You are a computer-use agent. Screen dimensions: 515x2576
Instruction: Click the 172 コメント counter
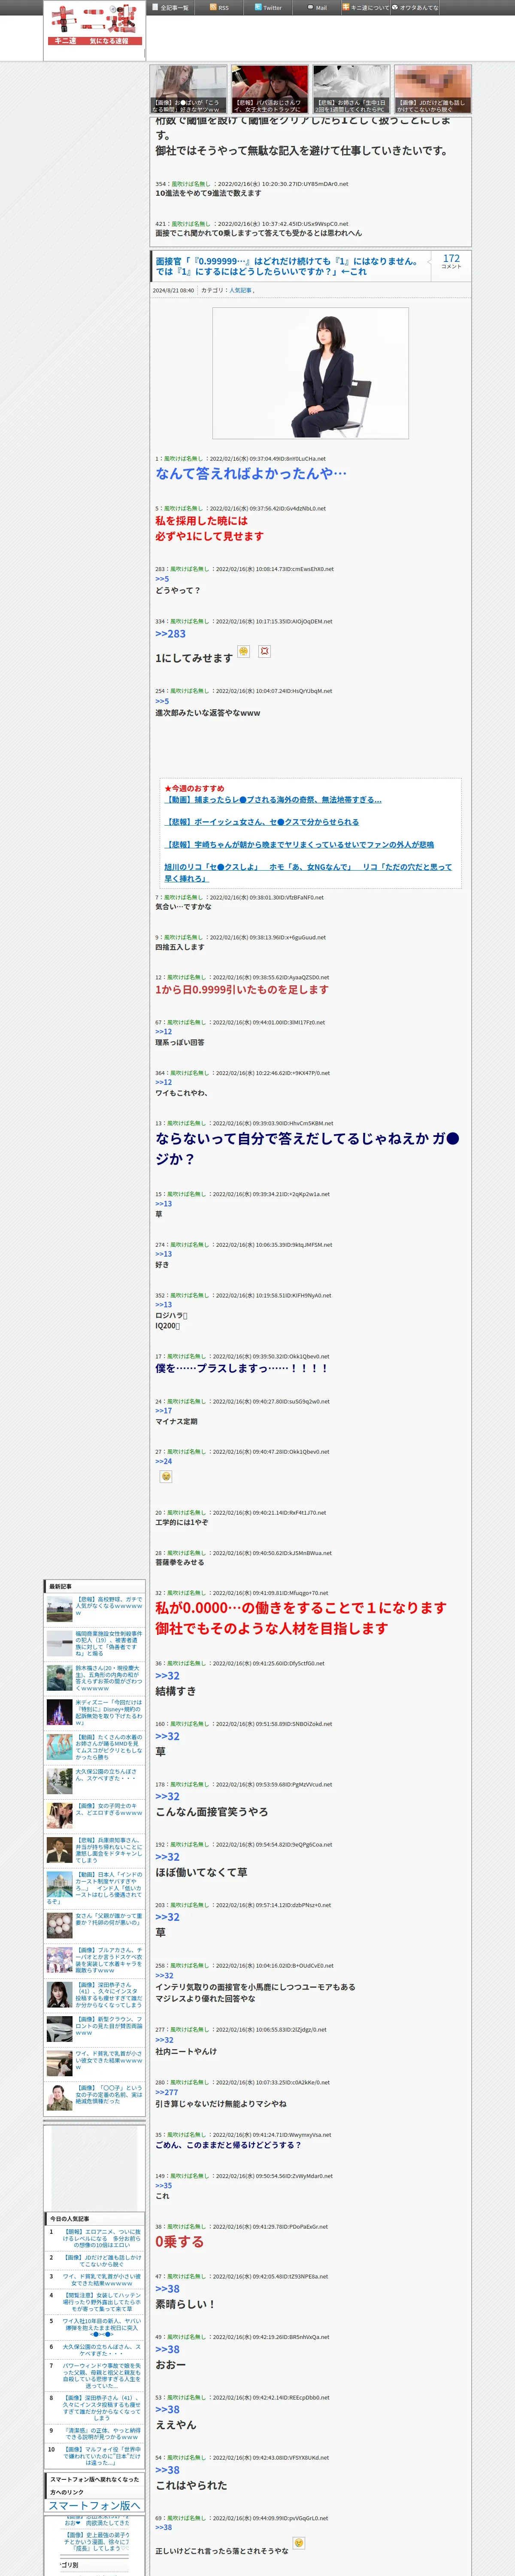point(451,260)
